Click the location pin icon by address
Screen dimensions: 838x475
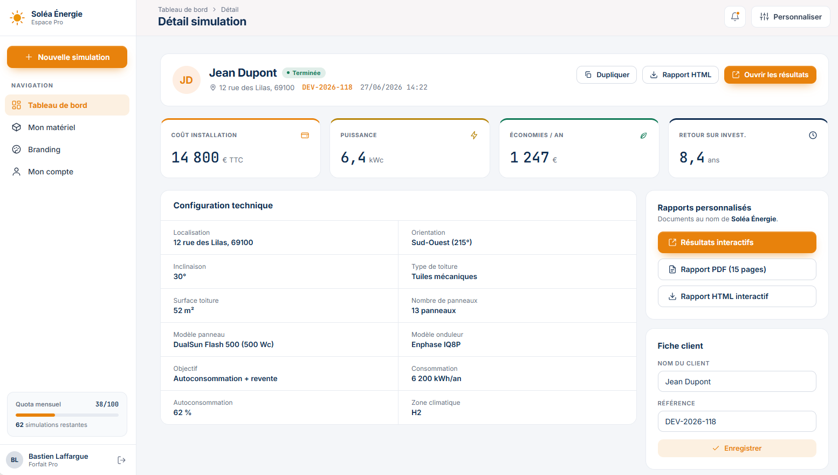[x=213, y=87]
